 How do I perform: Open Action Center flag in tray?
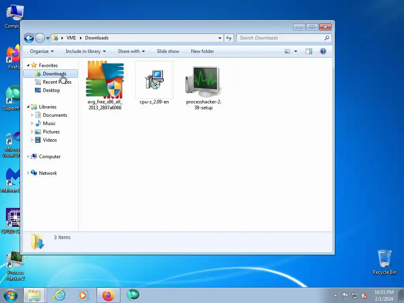pos(345,296)
